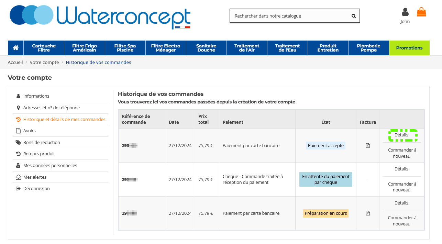Go to 'Adresses et n° de téléphone'
442x244 pixels.
point(52,108)
